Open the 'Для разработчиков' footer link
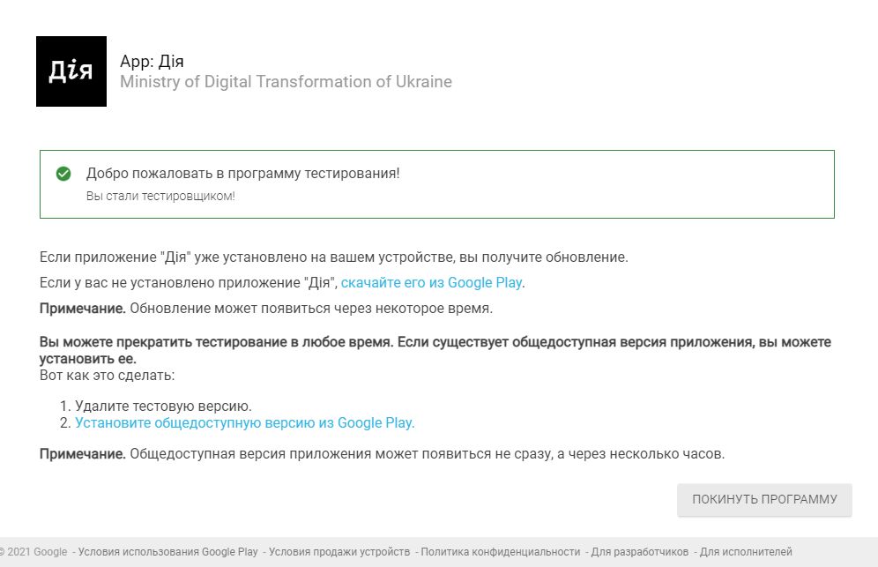The width and height of the screenshot is (878, 567). pos(639,552)
